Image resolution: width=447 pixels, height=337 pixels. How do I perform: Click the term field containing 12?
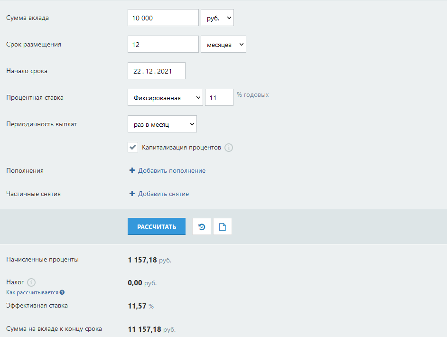point(163,44)
